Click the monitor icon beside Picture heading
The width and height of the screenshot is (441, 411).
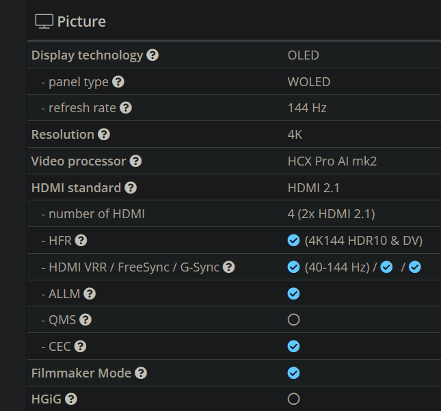click(x=44, y=21)
